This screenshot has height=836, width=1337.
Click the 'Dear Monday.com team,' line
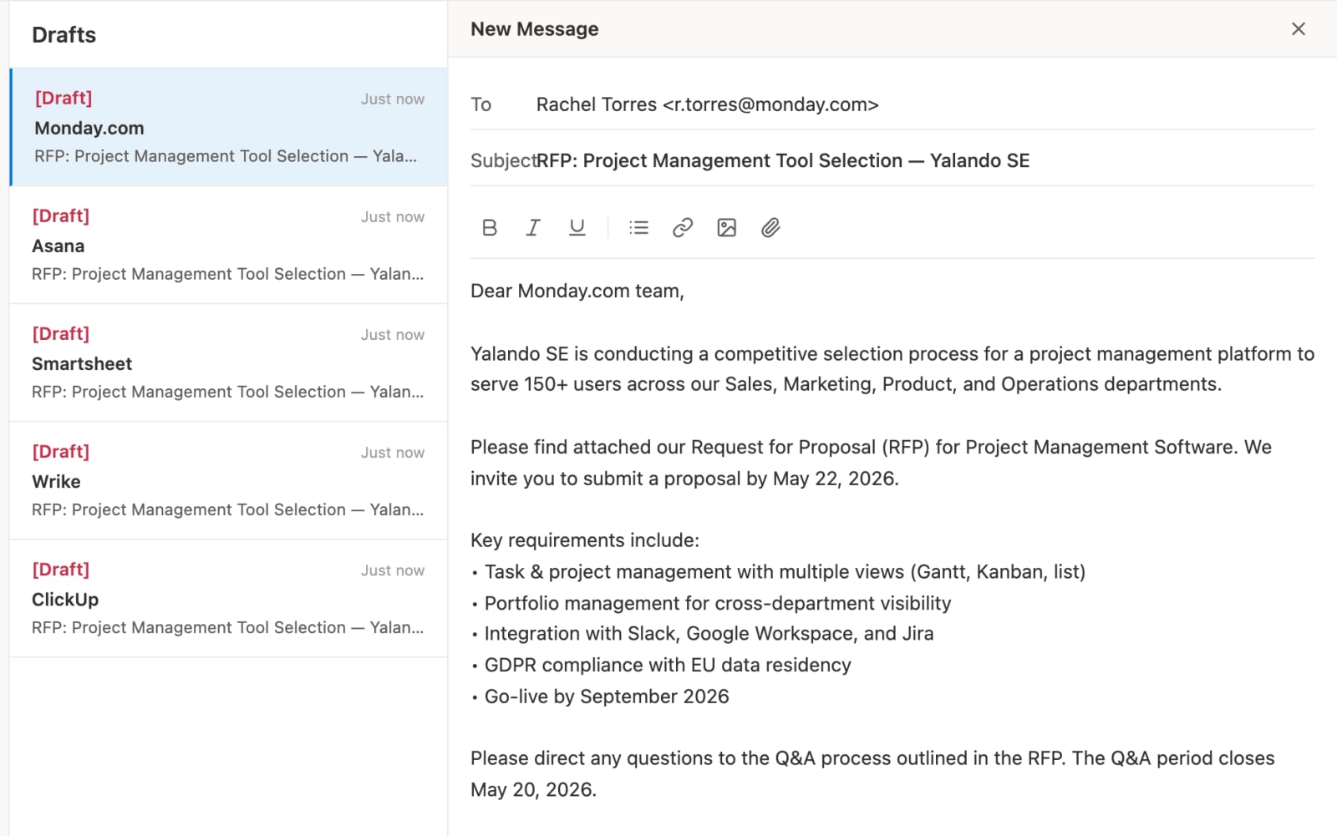click(577, 291)
